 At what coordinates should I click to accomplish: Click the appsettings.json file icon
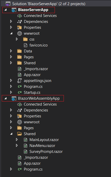[19, 81]
